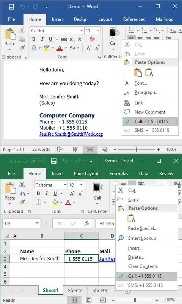The height and width of the screenshot is (304, 182).
Task: Click Read Mode icon in Word status bar
Action: pos(75,149)
